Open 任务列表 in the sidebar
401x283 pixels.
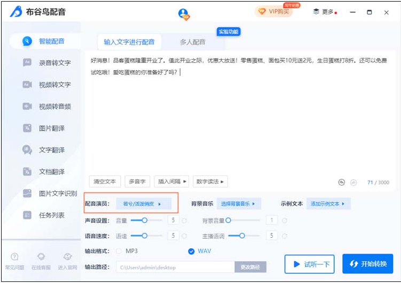[x=51, y=215]
